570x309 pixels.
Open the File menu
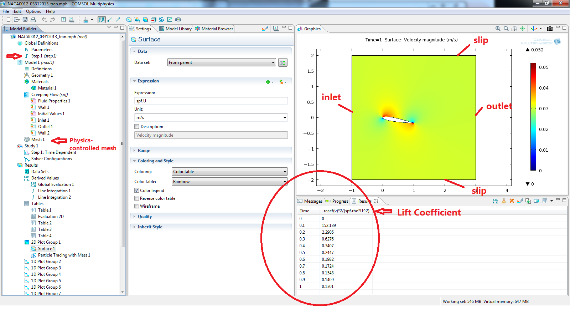coord(6,11)
